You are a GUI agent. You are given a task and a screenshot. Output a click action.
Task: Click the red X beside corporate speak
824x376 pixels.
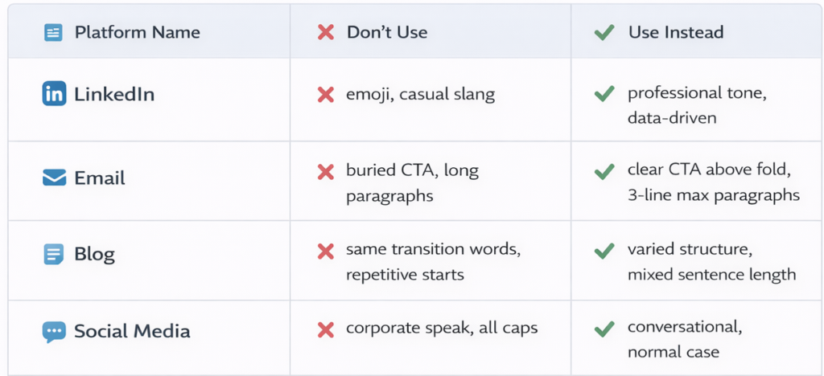pos(325,329)
